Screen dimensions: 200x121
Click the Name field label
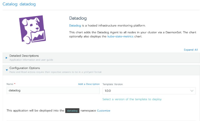click(10, 84)
